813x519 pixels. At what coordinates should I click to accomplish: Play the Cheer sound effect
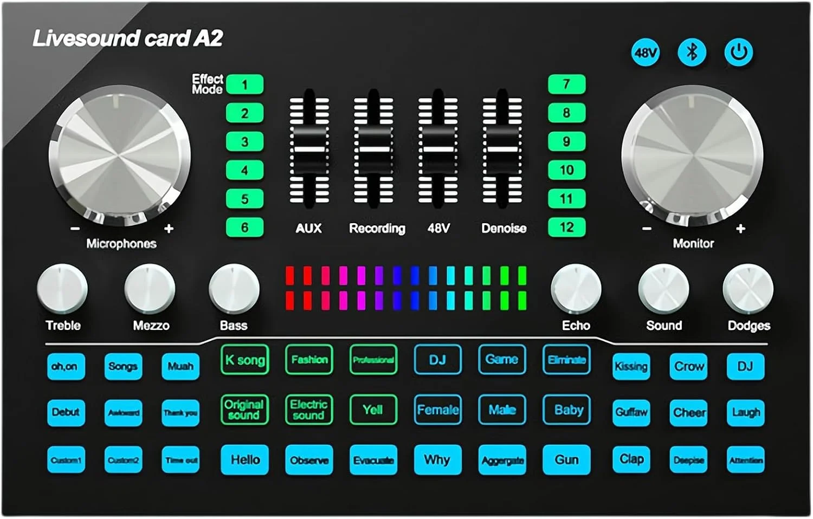tap(689, 413)
